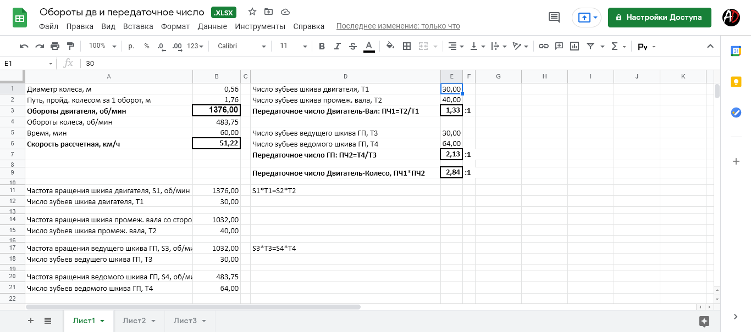
Task: Star this document as favorite
Action: tap(252, 12)
